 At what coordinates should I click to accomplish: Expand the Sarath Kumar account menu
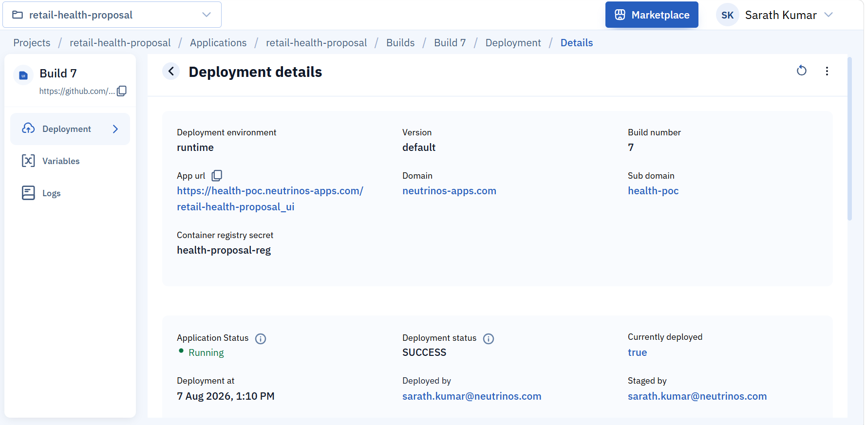(828, 15)
